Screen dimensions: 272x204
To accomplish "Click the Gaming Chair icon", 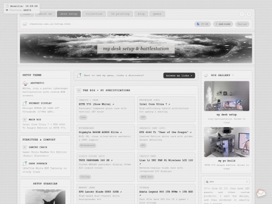I will tap(25, 147).
